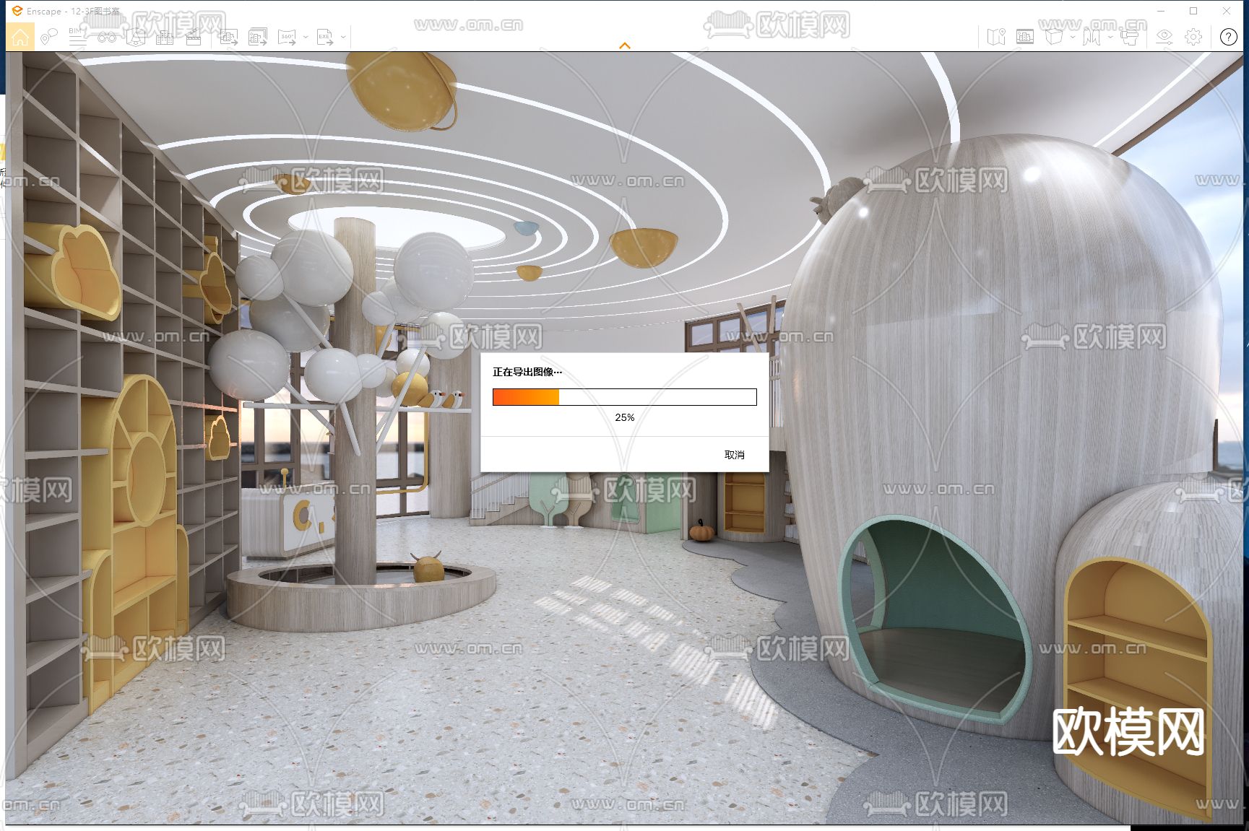
Task: Open the BIM information panel
Action: (x=77, y=37)
